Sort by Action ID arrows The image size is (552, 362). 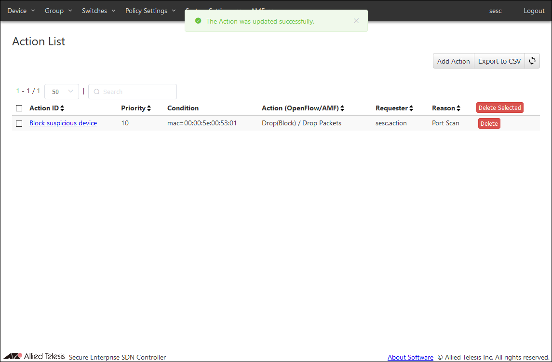[62, 108]
